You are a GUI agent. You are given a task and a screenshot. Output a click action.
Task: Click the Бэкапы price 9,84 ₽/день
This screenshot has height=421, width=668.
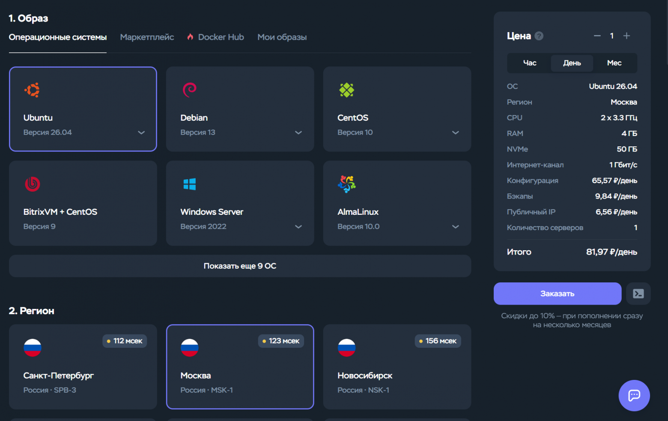point(616,196)
